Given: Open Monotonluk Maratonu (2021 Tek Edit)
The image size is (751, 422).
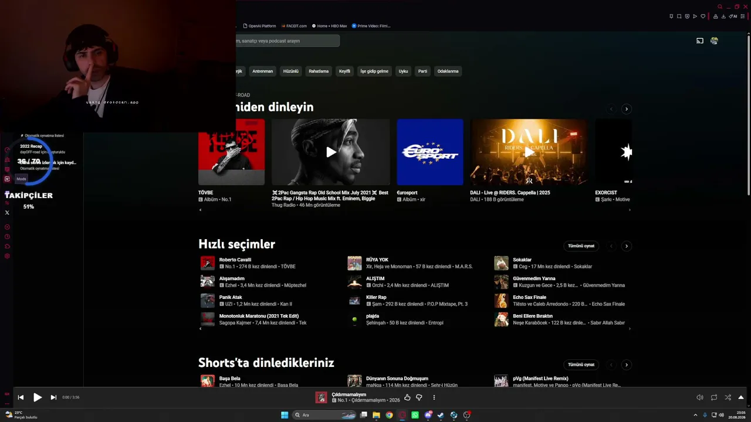Looking at the screenshot, I should coord(259,316).
